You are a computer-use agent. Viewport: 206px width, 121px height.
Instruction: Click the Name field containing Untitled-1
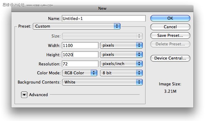click(x=104, y=18)
